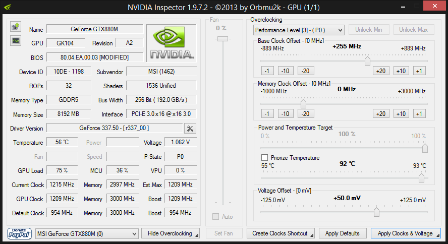Image resolution: width=448 pixels, height=244 pixels.
Task: Click the Unlock Min button
Action: click(369, 30)
